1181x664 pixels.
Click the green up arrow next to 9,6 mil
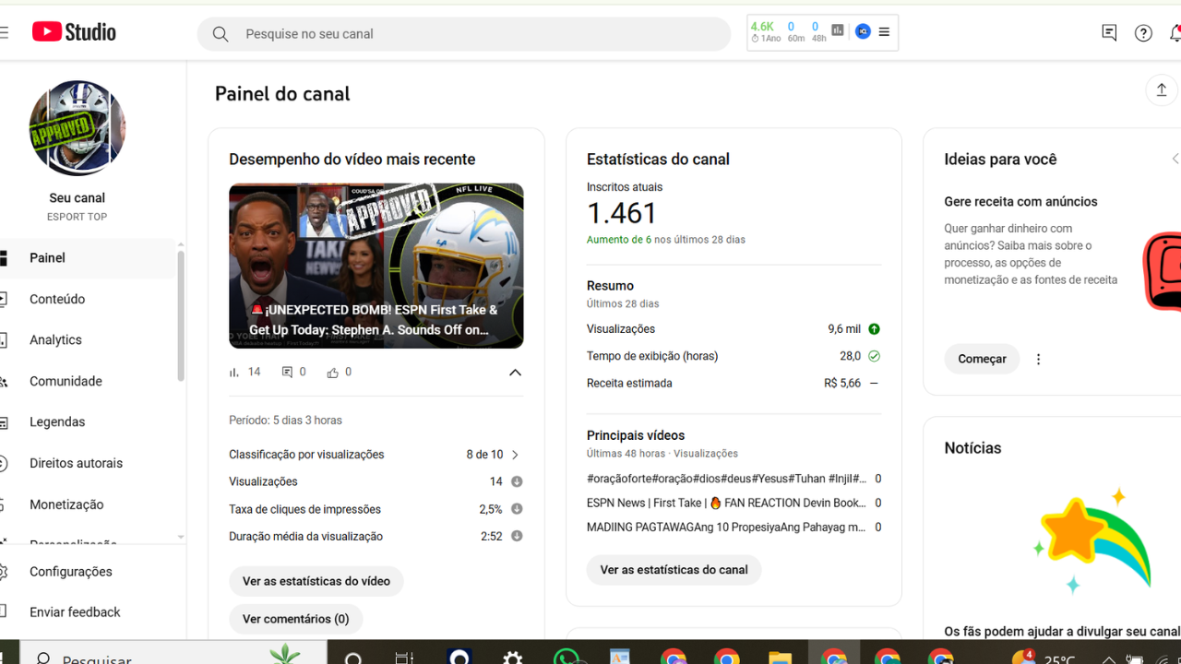[874, 329]
